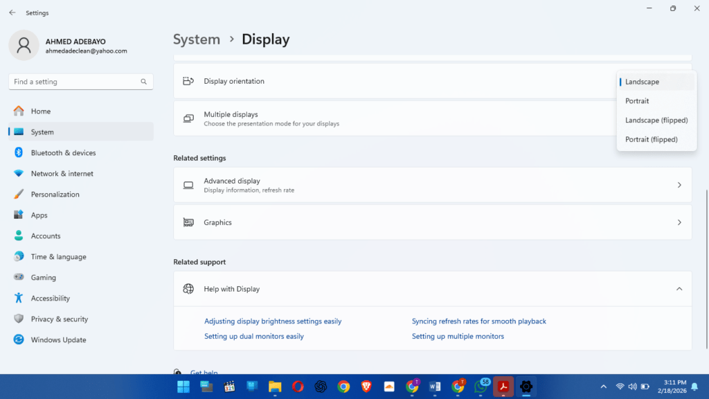Open 'Adjusting display brightness settings easily' link
Image resolution: width=709 pixels, height=399 pixels.
pyautogui.click(x=273, y=321)
